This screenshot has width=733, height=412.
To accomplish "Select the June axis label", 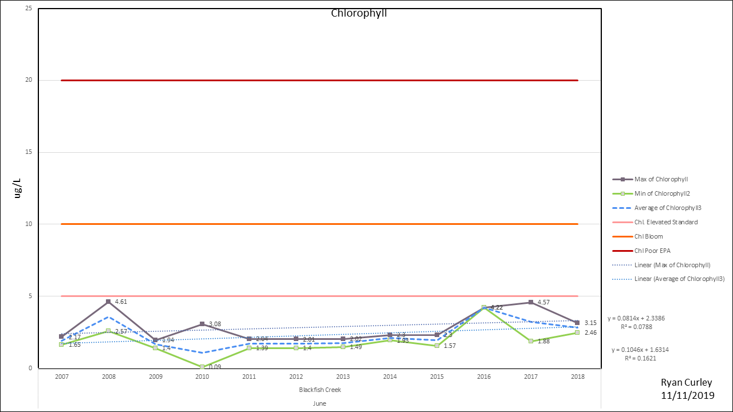I will pos(319,403).
